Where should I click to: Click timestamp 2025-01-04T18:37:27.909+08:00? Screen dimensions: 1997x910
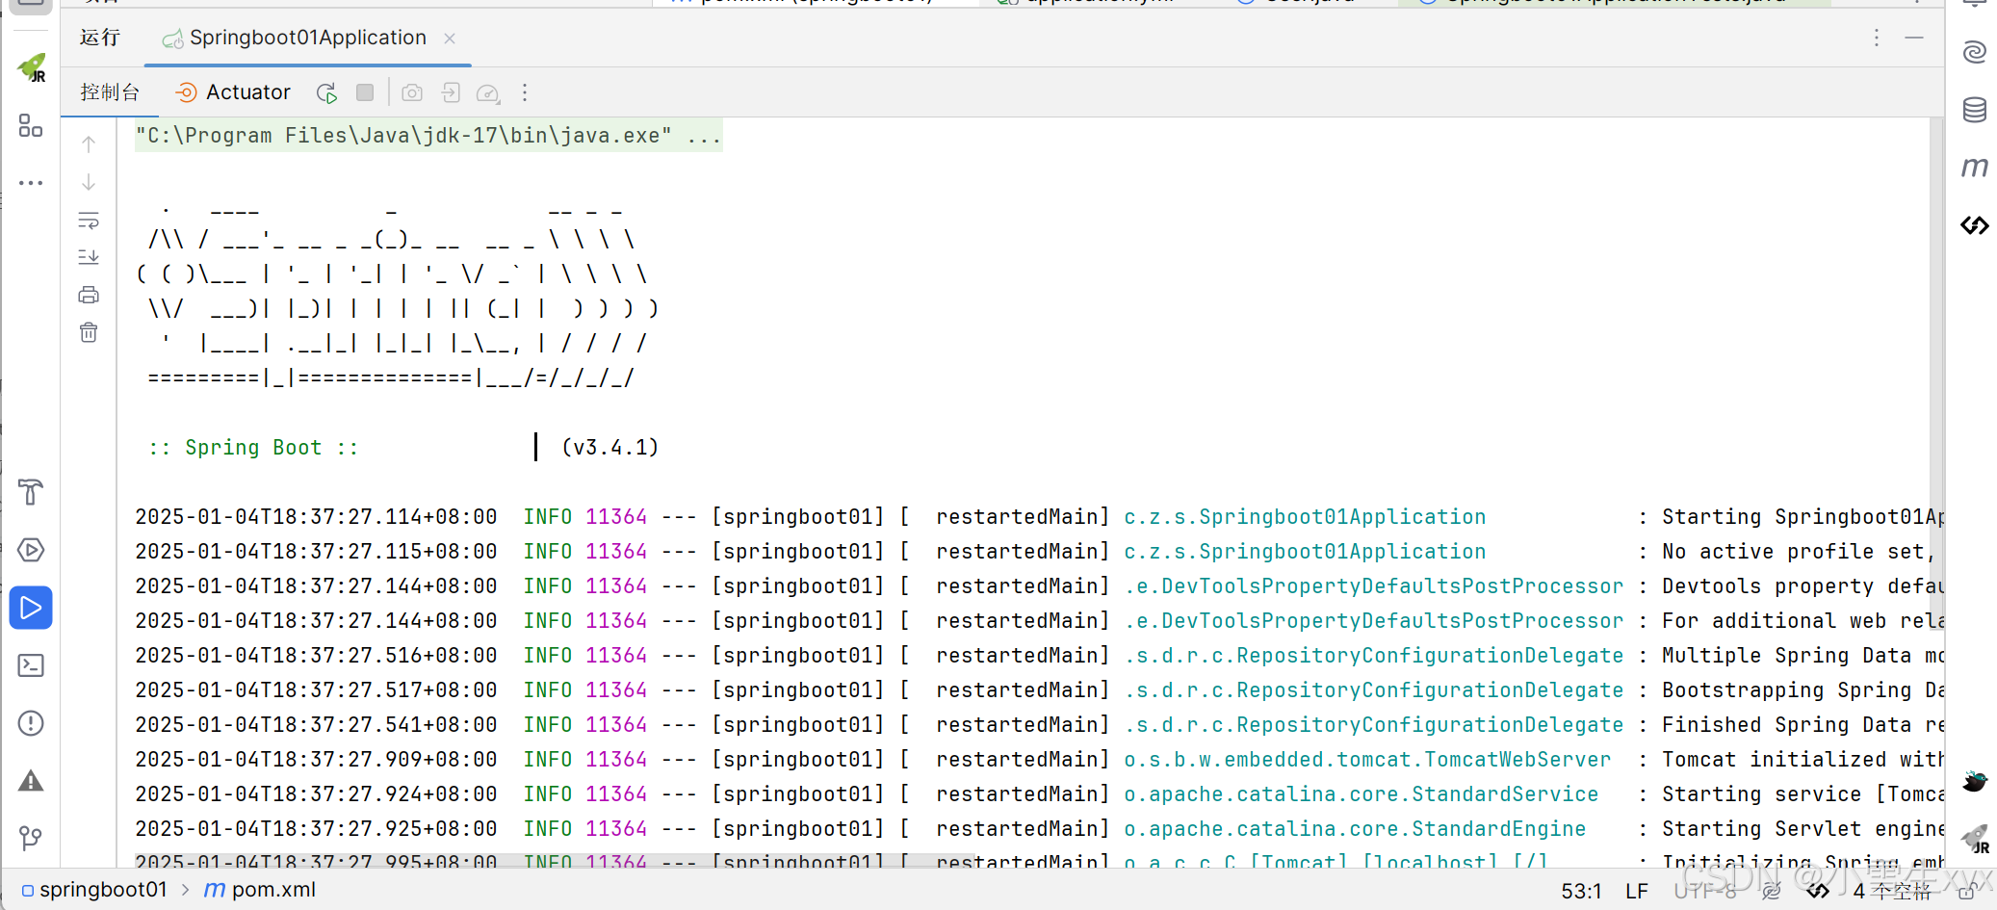pyautogui.click(x=316, y=760)
